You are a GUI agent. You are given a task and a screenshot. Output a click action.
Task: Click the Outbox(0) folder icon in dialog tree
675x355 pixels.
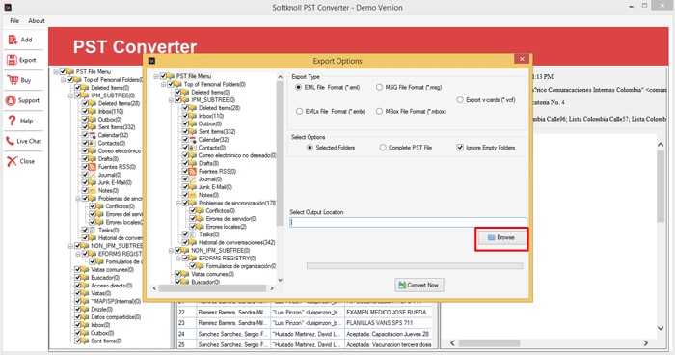tap(193, 124)
